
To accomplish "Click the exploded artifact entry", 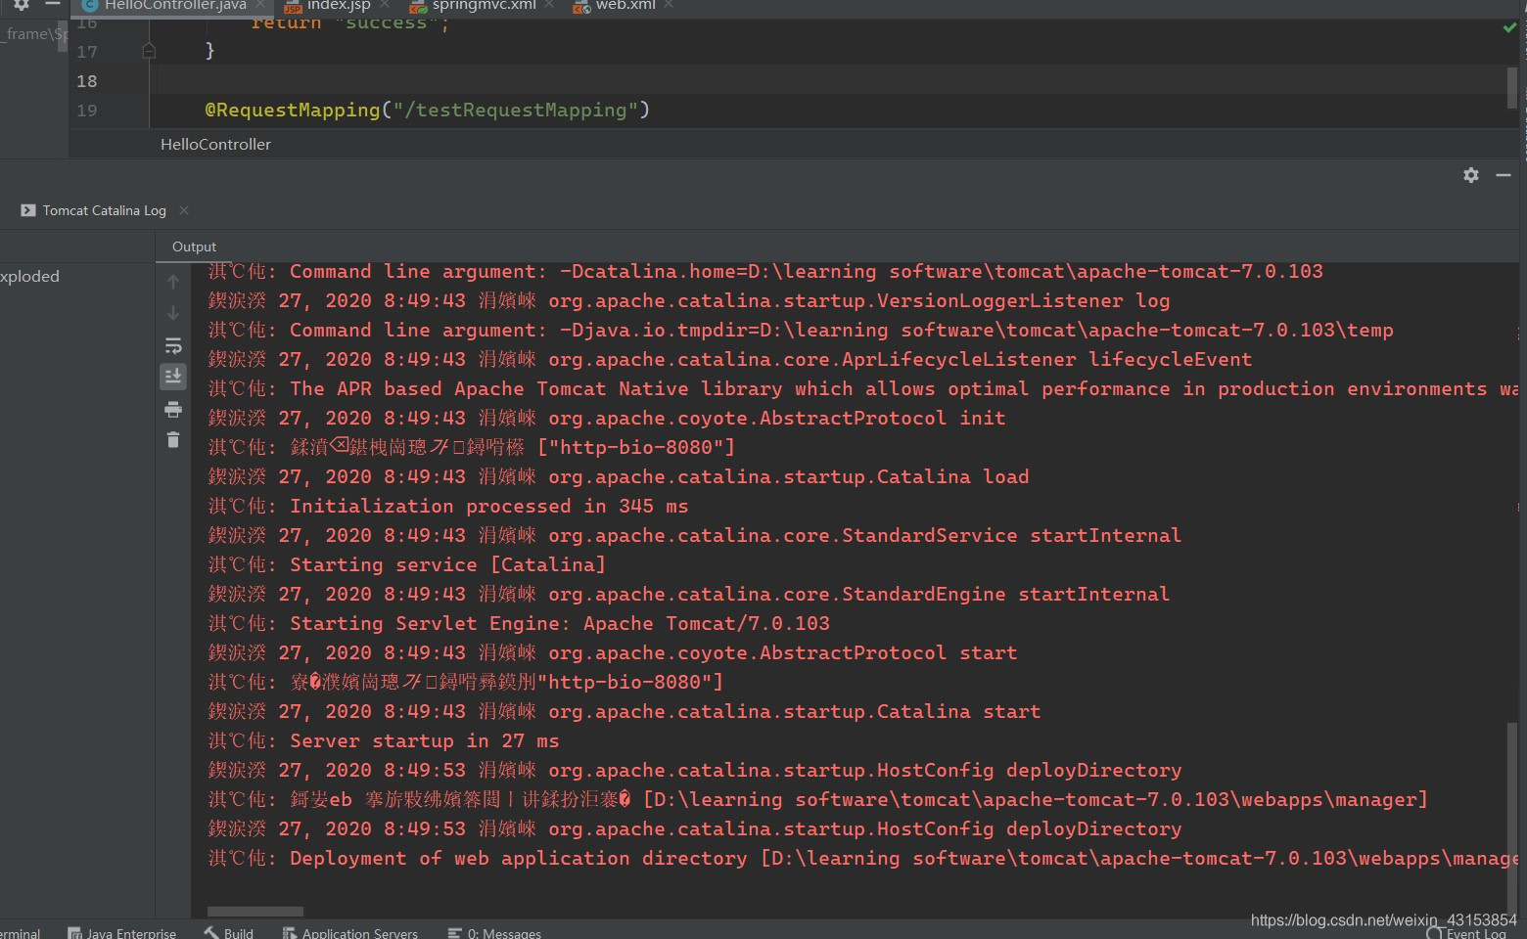I will pyautogui.click(x=29, y=277).
